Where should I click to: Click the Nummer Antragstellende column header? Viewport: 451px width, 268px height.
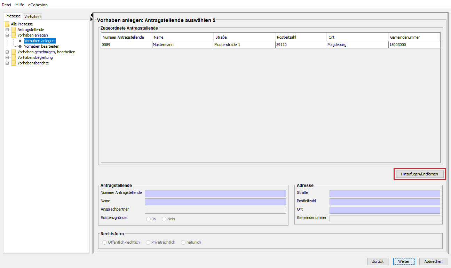click(x=127, y=37)
